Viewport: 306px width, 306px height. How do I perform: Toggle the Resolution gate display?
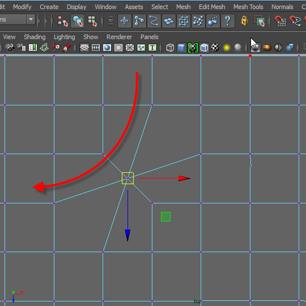[x=107, y=48]
